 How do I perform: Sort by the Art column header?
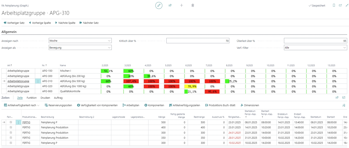point(10,65)
